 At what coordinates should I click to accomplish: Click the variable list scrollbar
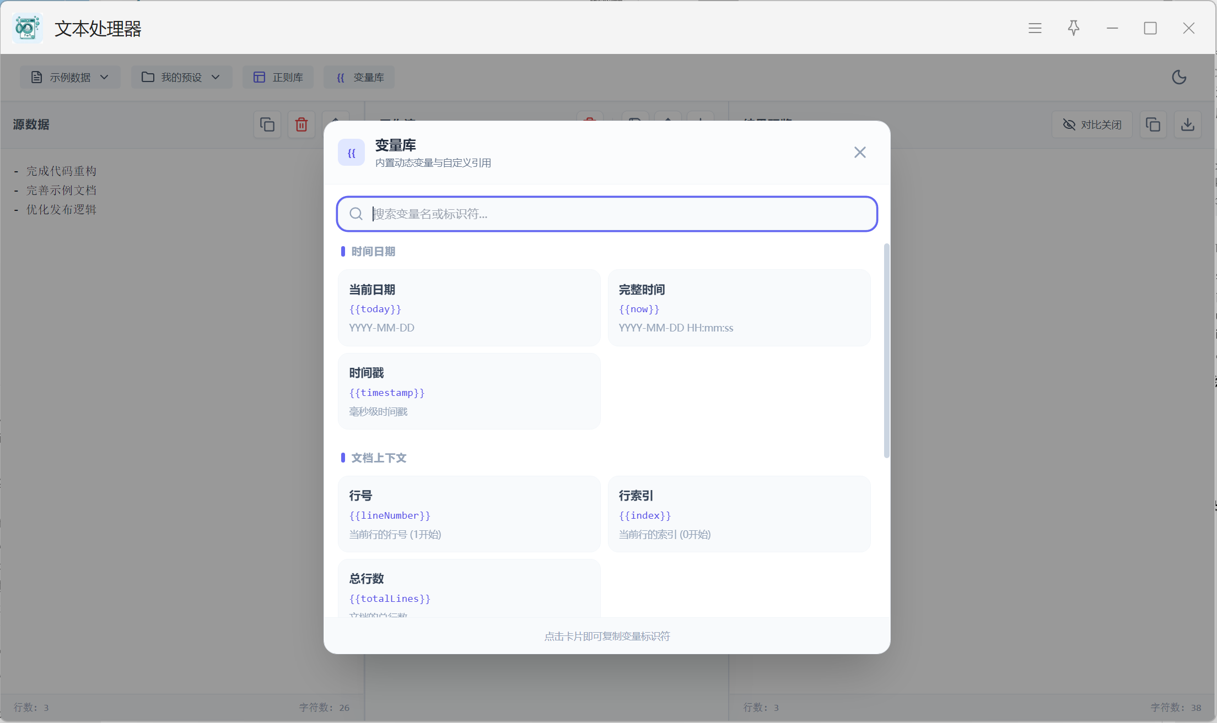pyautogui.click(x=886, y=350)
